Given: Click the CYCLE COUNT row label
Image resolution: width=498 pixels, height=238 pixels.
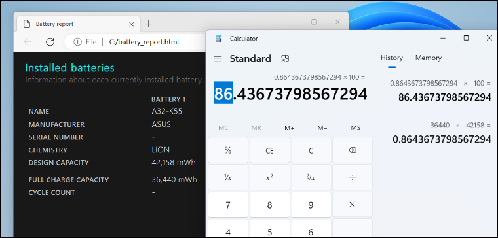Looking at the screenshot, I should [52, 192].
